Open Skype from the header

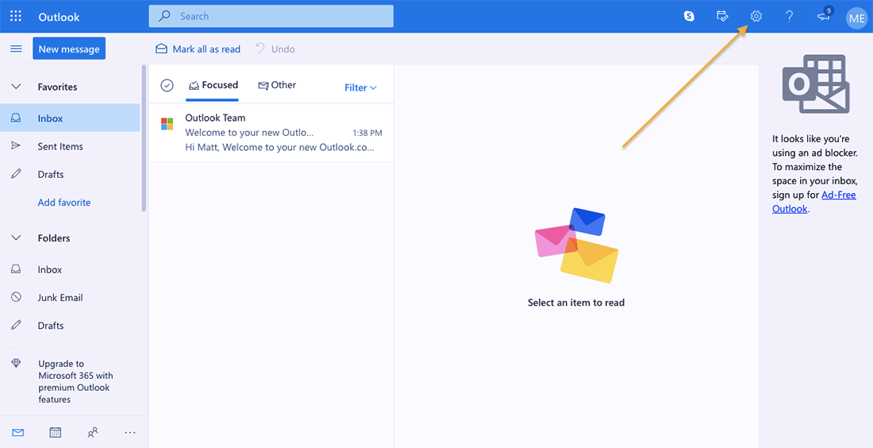pyautogui.click(x=689, y=17)
